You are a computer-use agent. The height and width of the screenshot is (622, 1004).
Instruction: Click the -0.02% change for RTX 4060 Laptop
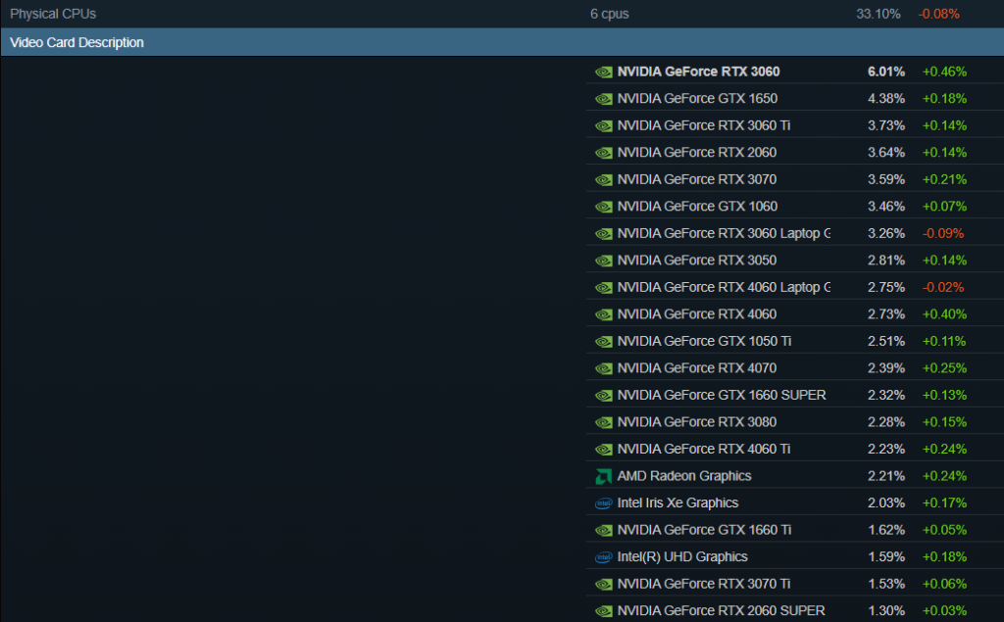[x=943, y=287]
